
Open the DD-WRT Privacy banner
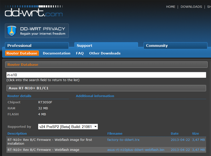(37, 31)
